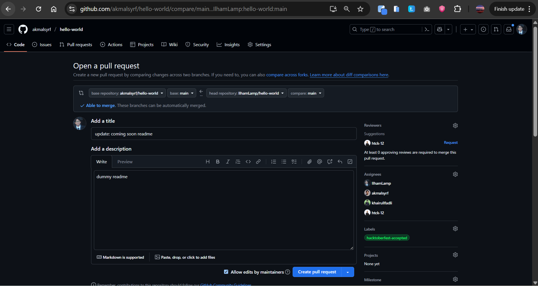Screen dimensions: 538x286
Task: Click the Italic formatting icon
Action: [x=228, y=162]
